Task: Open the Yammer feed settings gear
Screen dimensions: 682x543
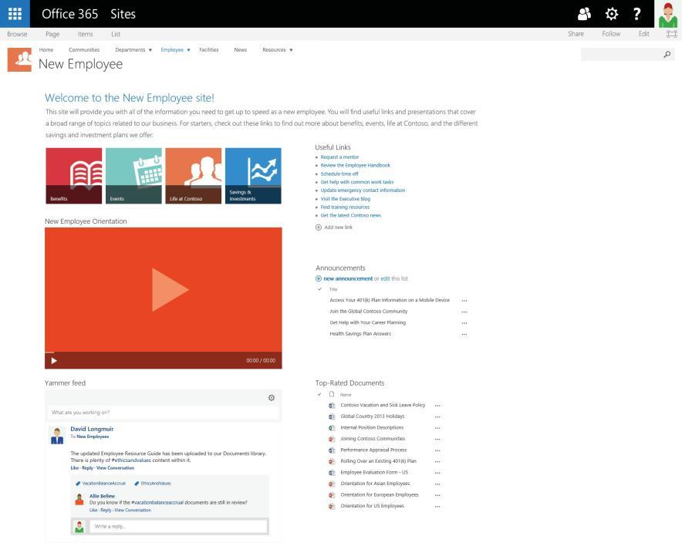Action: (272, 398)
